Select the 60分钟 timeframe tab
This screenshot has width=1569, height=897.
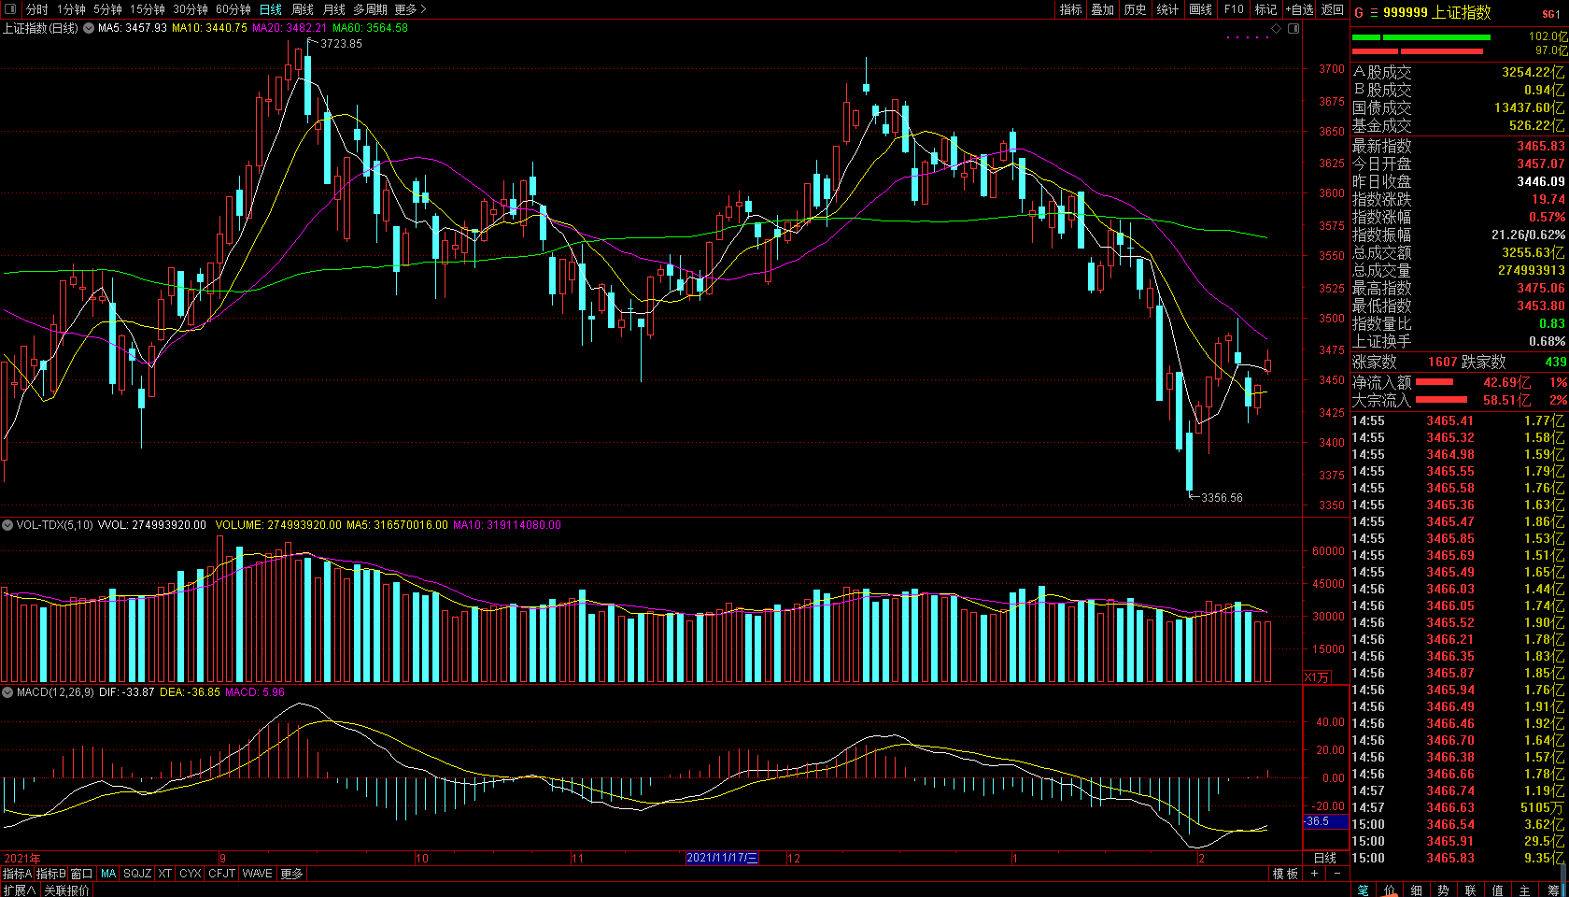point(233,9)
